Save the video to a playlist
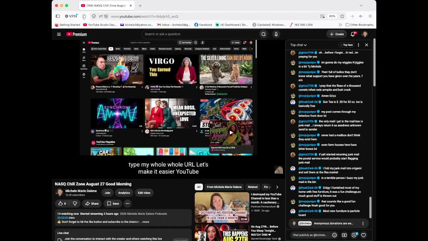This screenshot has width=428, height=241. (113, 204)
